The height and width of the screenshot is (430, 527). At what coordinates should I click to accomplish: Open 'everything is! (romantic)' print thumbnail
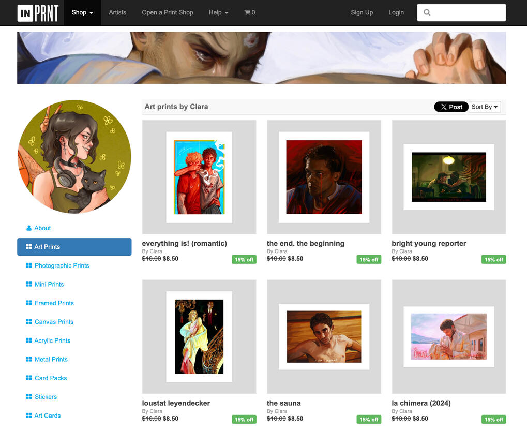point(199,177)
